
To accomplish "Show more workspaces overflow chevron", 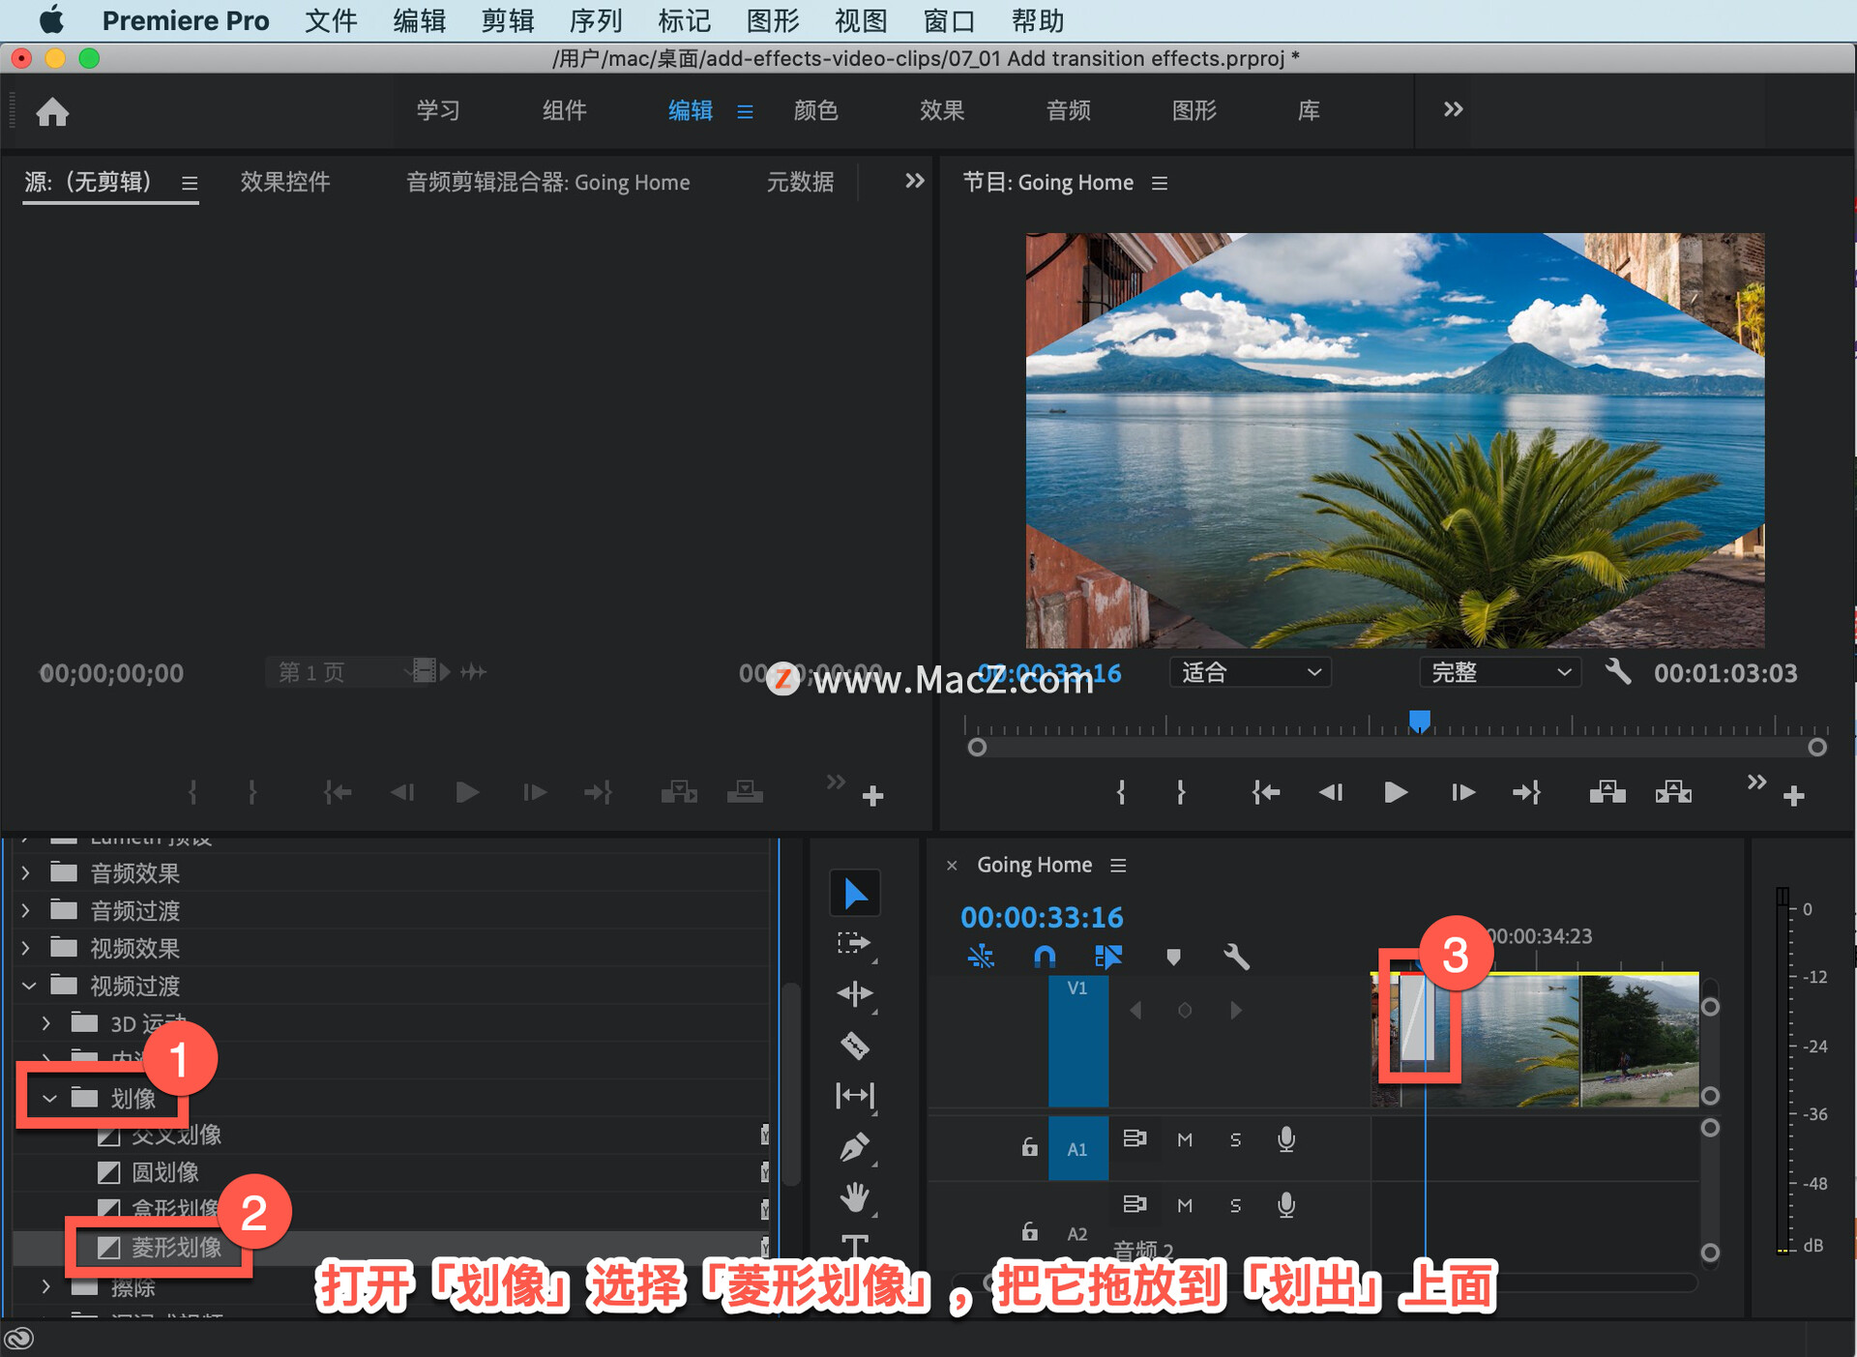I will pos(1453,109).
